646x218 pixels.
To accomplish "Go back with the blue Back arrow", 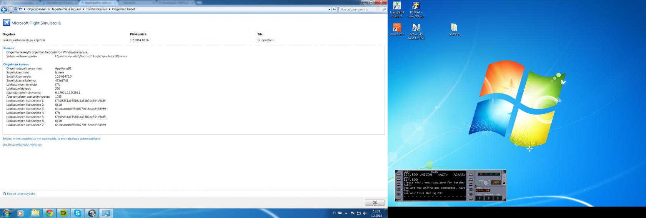I will 4,9.
